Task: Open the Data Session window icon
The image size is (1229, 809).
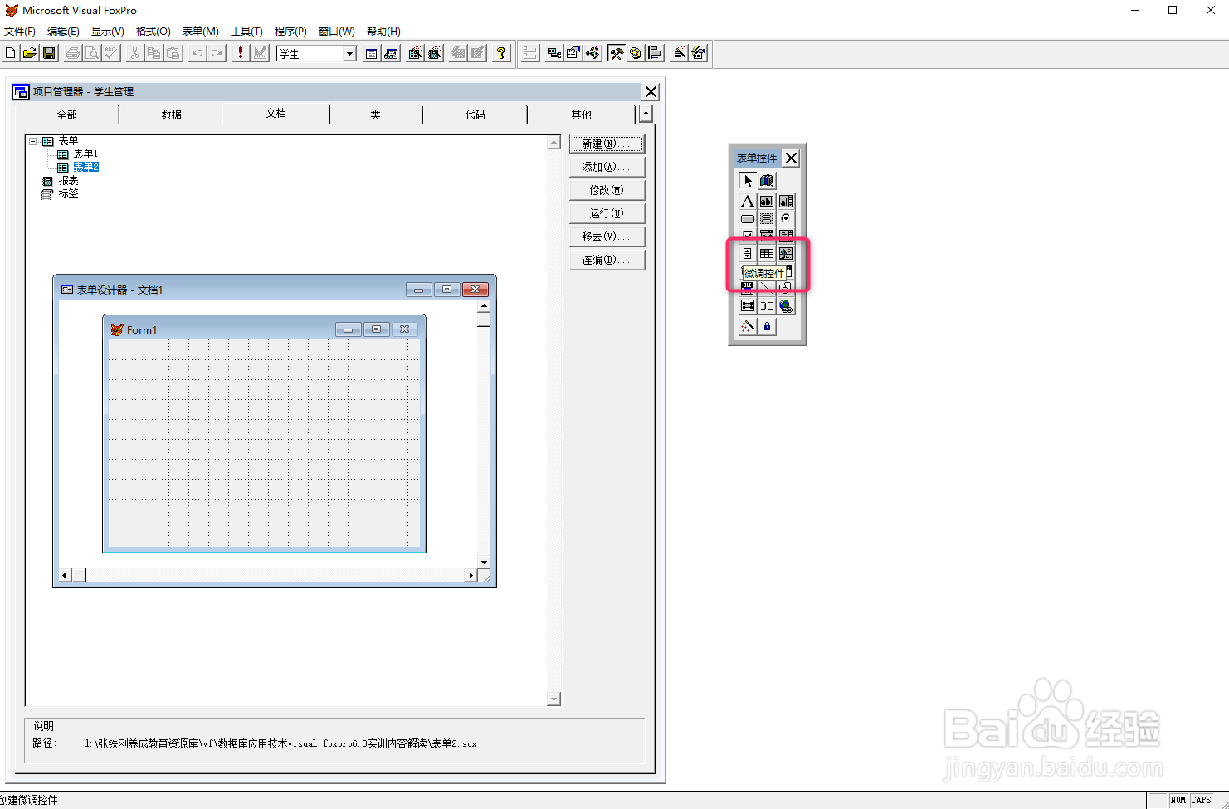Action: (x=392, y=53)
